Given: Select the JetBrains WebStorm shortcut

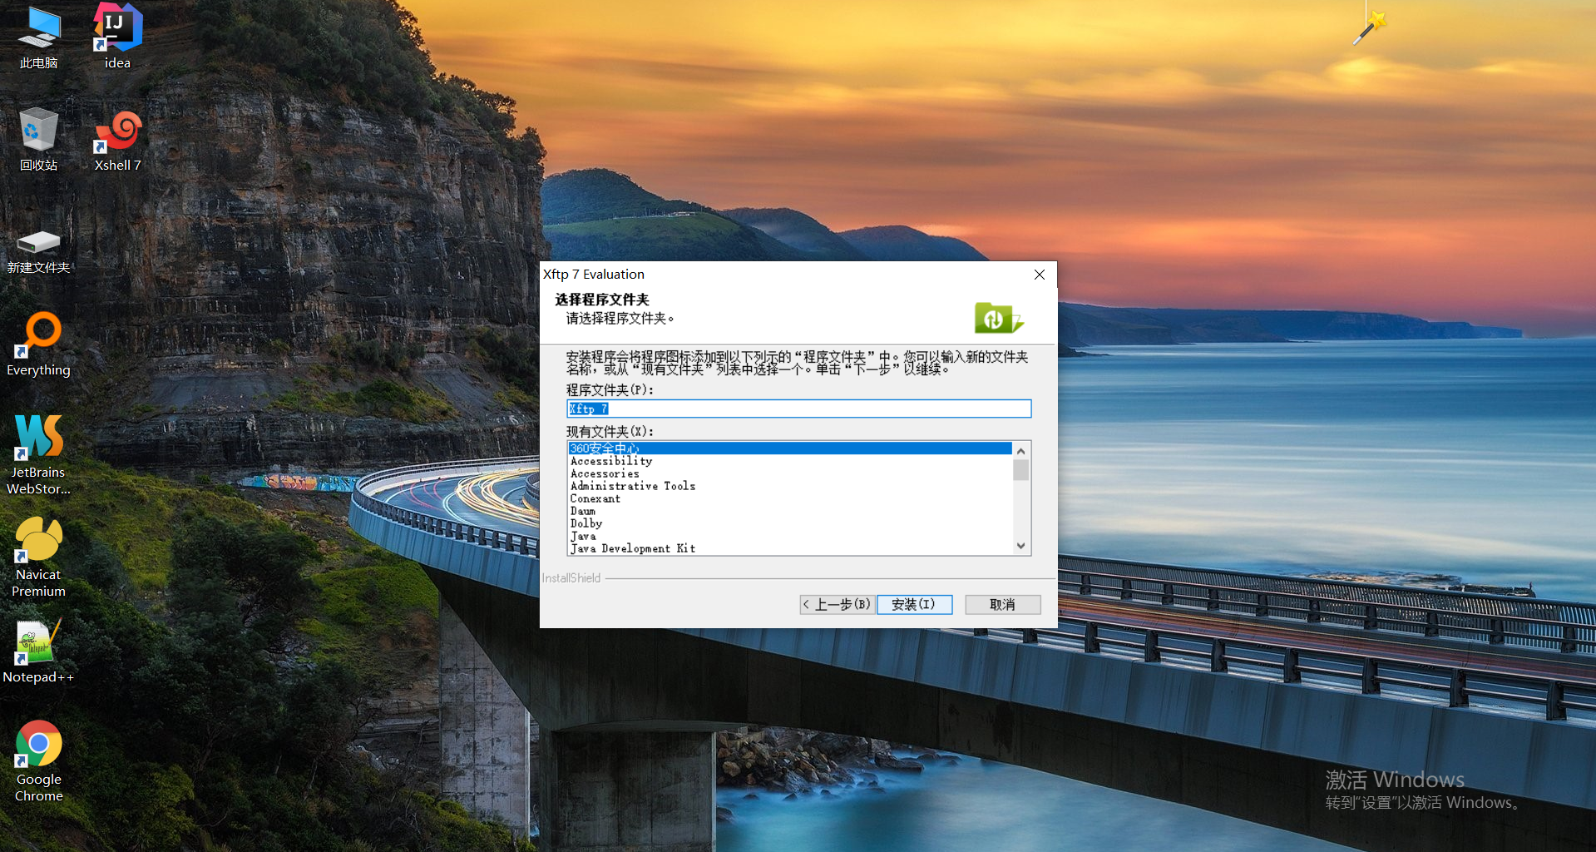Looking at the screenshot, I should (x=38, y=454).
